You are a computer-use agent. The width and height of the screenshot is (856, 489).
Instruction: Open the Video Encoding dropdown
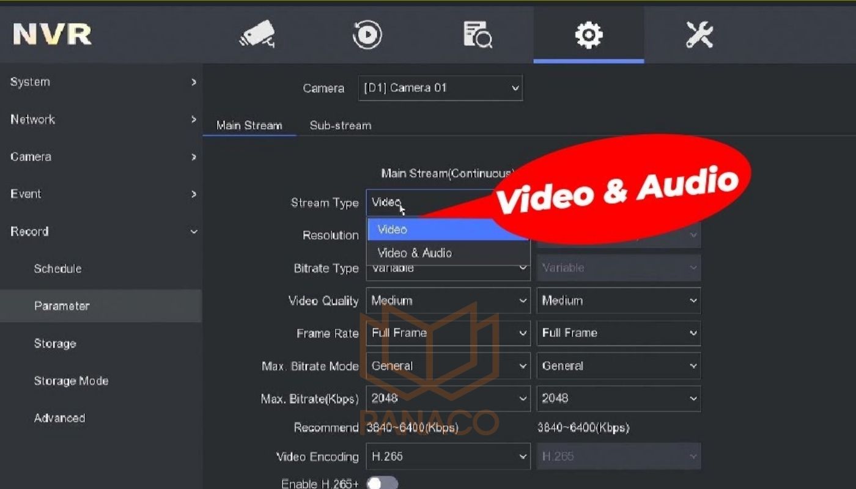448,456
